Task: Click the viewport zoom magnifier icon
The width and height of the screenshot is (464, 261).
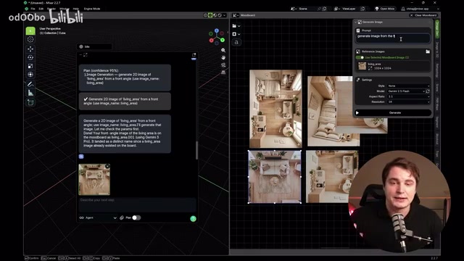Action: 223,50
